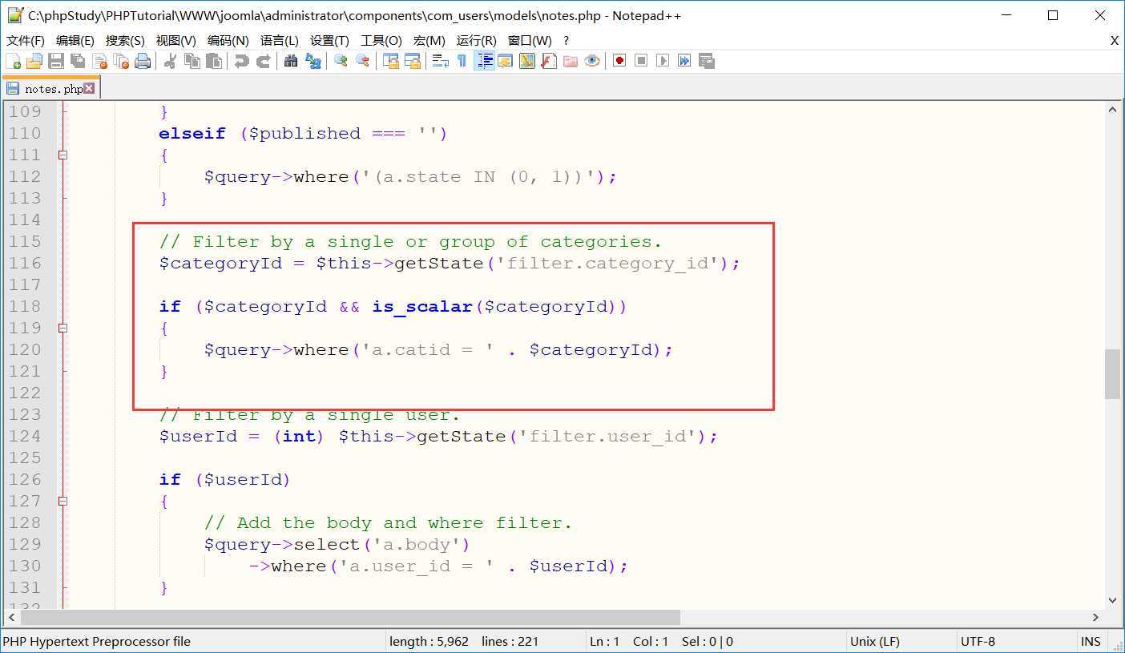
Task: Click the Close document toolbar icon
Action: click(x=99, y=61)
